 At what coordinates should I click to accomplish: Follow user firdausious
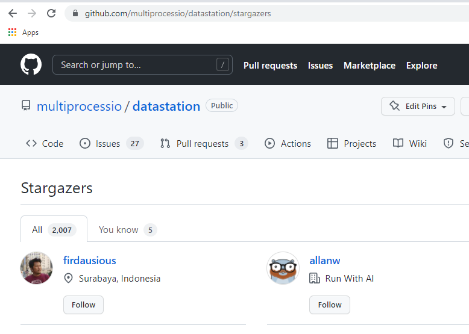click(83, 305)
